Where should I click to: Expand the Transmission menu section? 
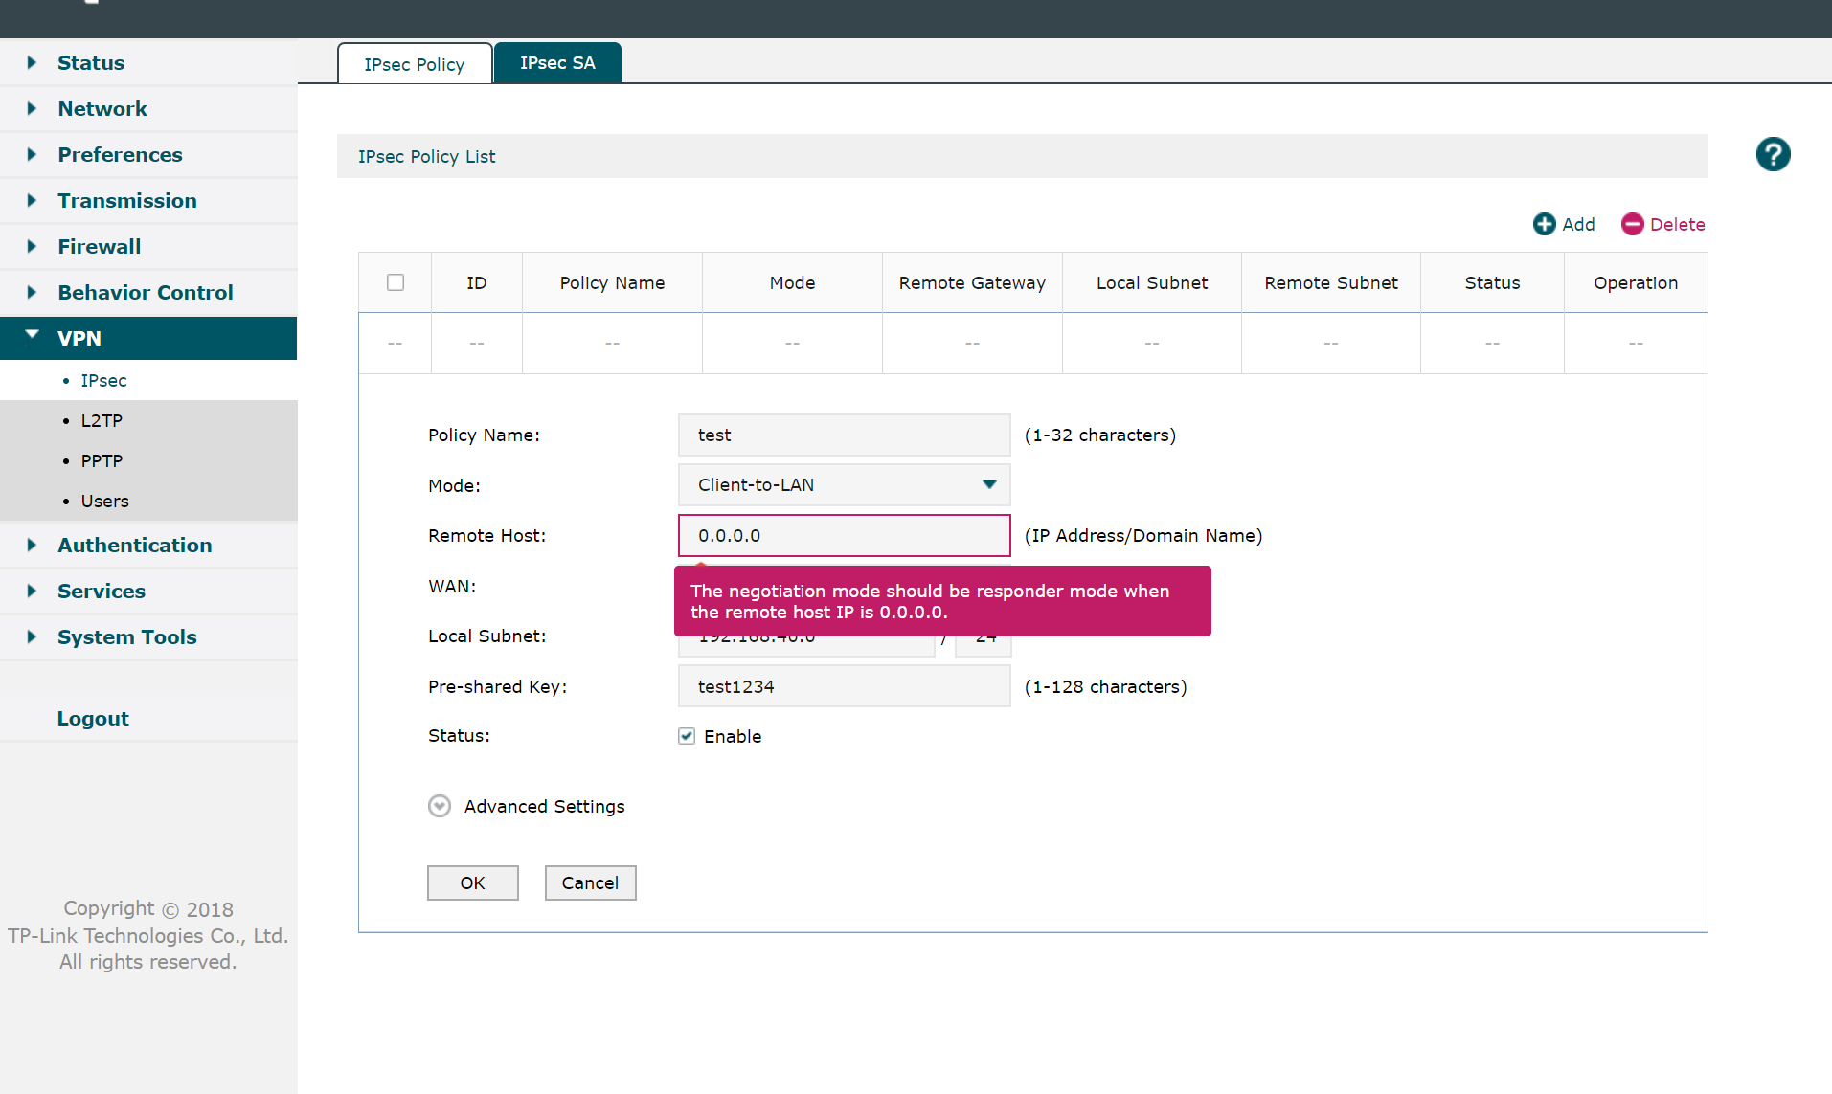148,200
